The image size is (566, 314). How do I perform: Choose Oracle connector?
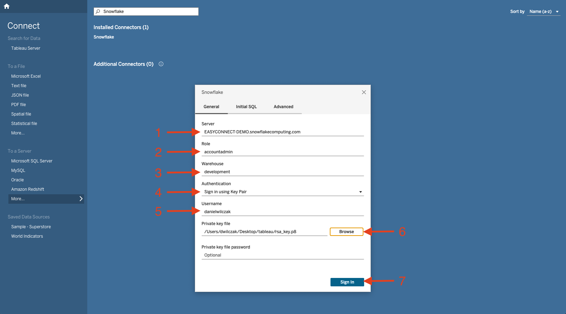18,180
